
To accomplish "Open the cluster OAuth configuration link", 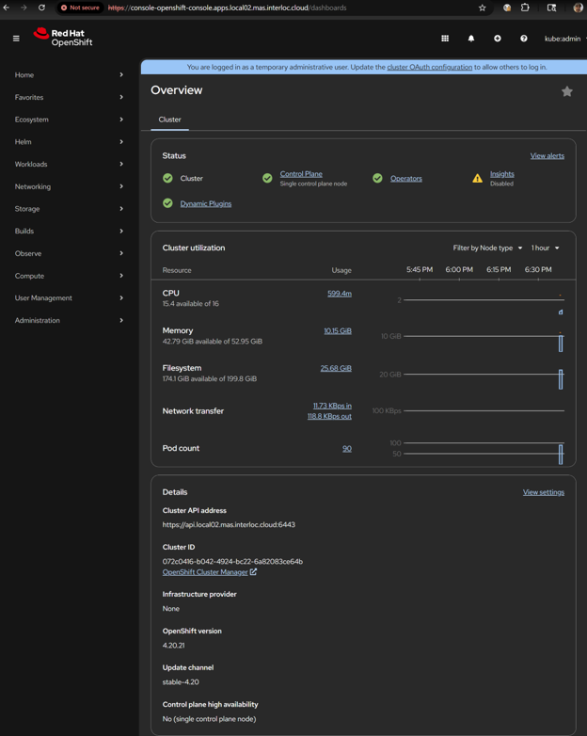I will tap(429, 67).
